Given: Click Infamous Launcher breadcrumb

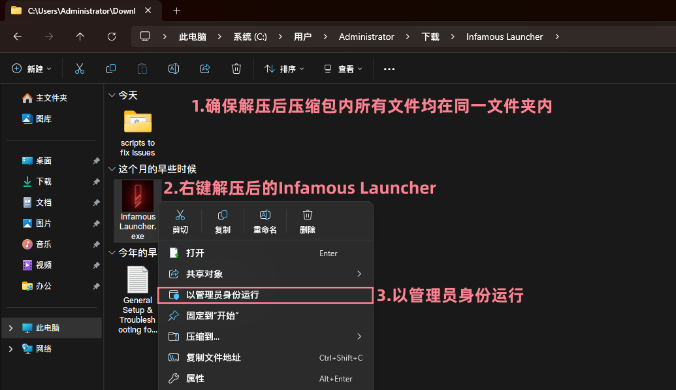Looking at the screenshot, I should pos(504,37).
